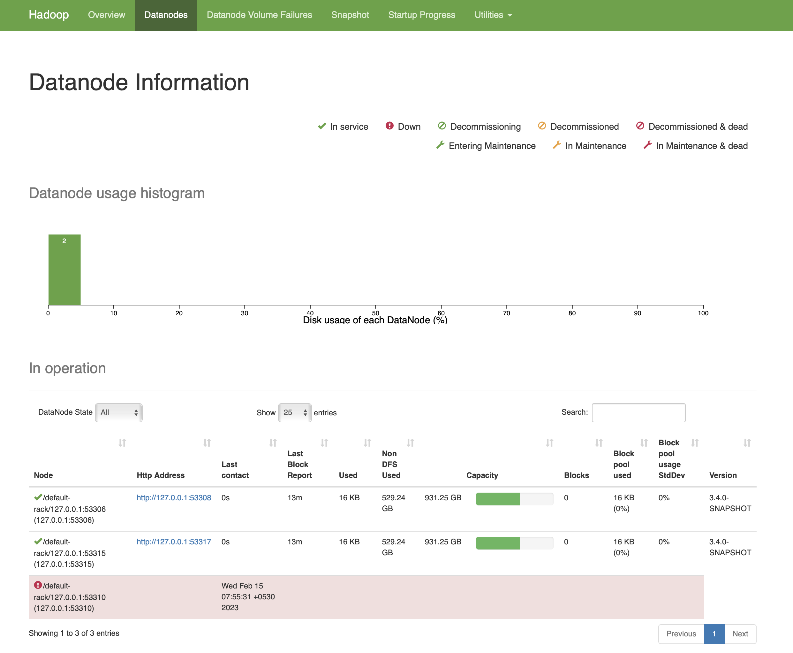Click the green histogram bar labeled 2
Screen dimensions: 793x653
pyautogui.click(x=64, y=269)
